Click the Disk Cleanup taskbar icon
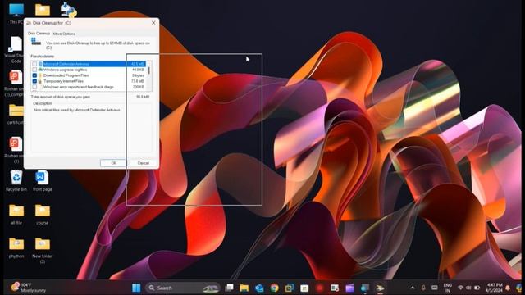The height and width of the screenshot is (295, 525). click(380, 288)
